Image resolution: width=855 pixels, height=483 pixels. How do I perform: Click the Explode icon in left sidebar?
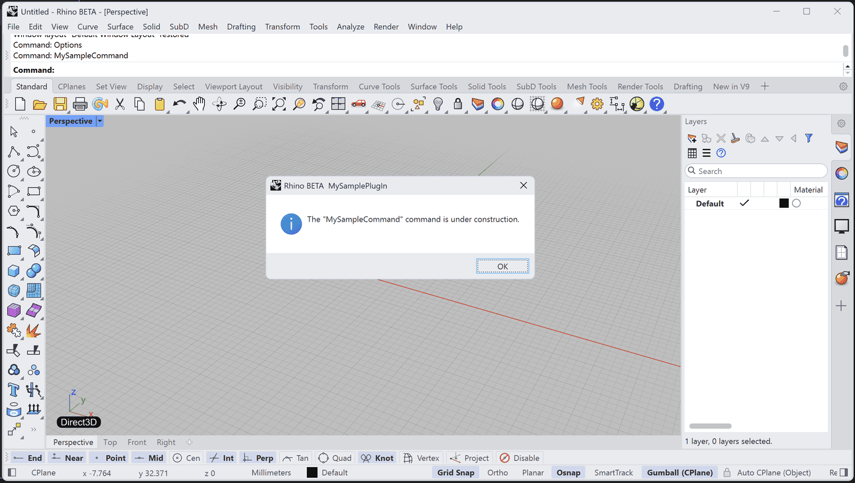34,330
